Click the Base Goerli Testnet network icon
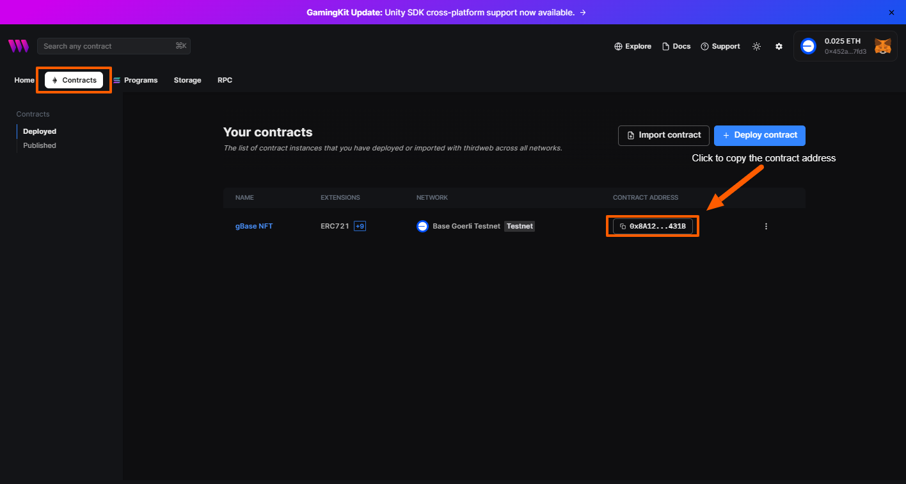Image resolution: width=906 pixels, height=484 pixels. pos(422,226)
